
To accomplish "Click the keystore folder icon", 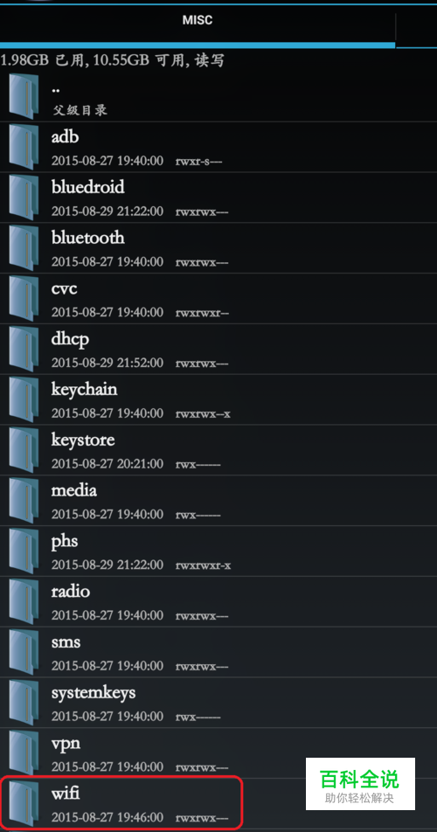I will [x=24, y=450].
